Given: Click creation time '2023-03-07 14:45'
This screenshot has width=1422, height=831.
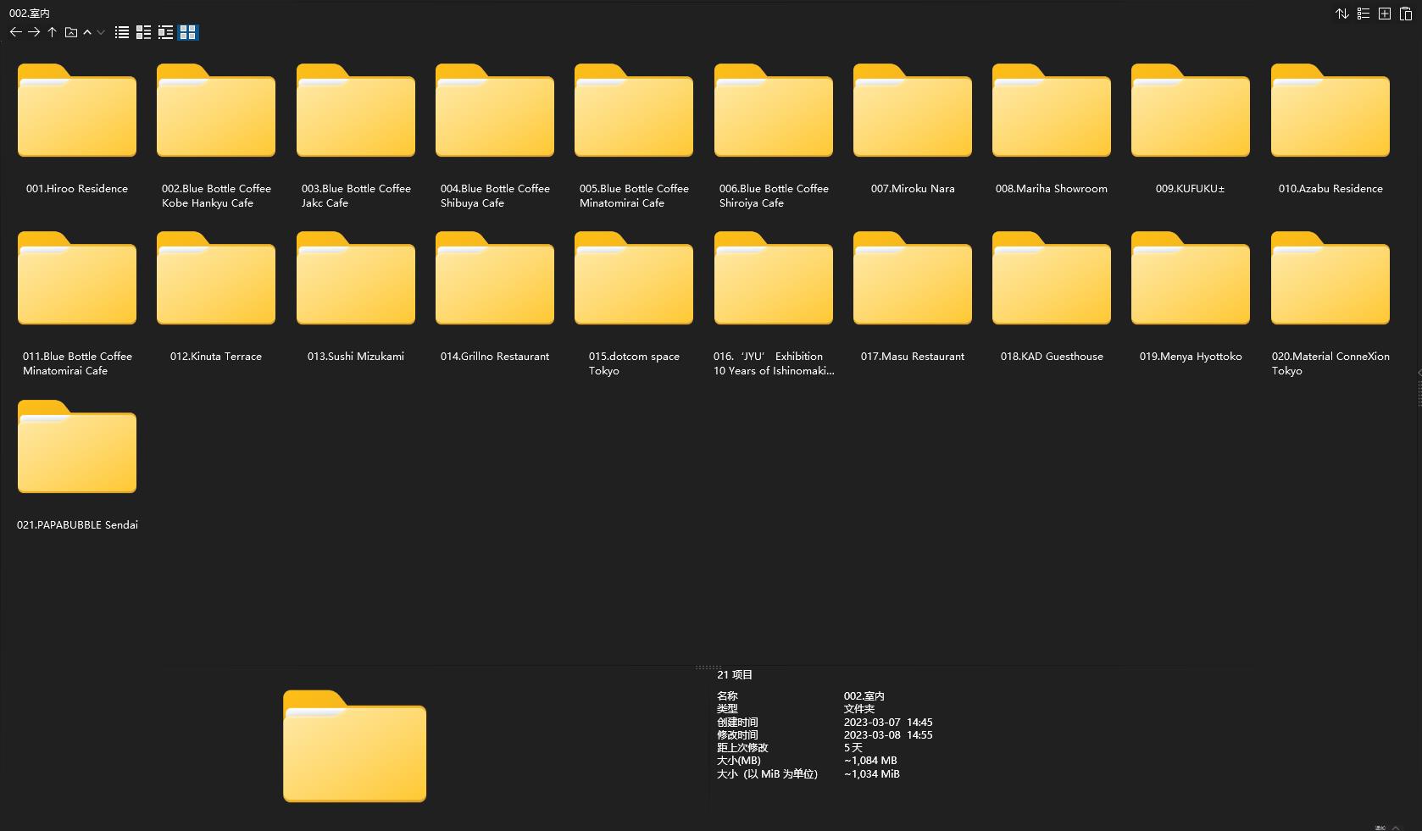Looking at the screenshot, I should tap(887, 722).
